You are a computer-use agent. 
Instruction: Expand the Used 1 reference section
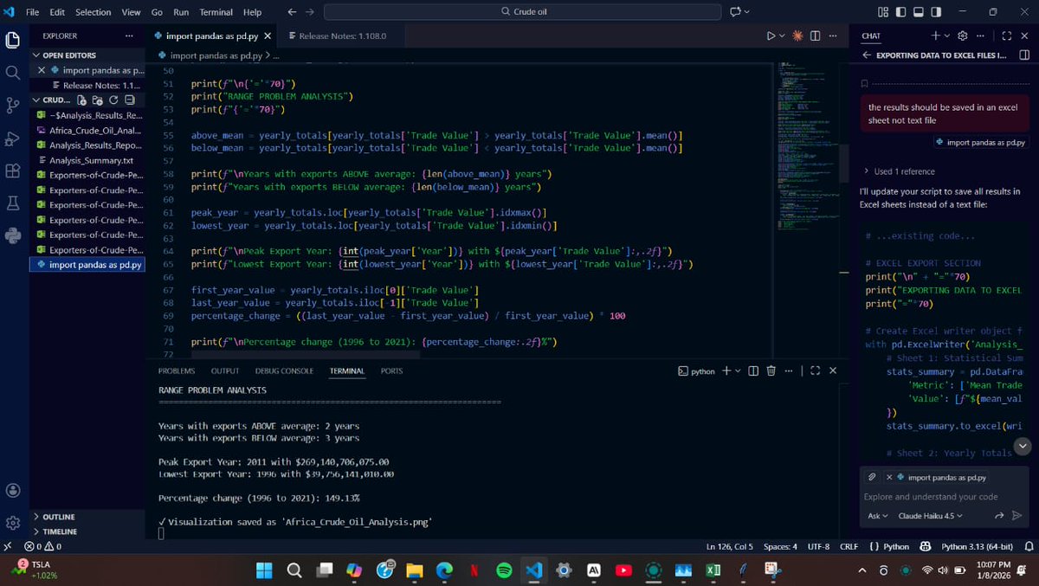(900, 171)
